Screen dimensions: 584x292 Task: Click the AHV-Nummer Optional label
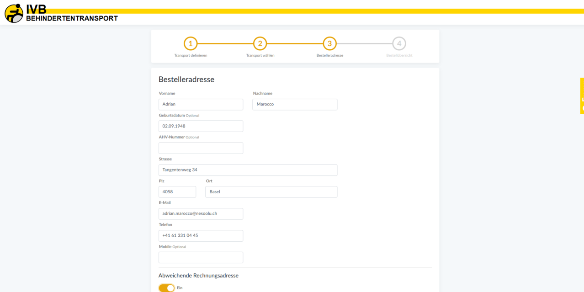[179, 137]
